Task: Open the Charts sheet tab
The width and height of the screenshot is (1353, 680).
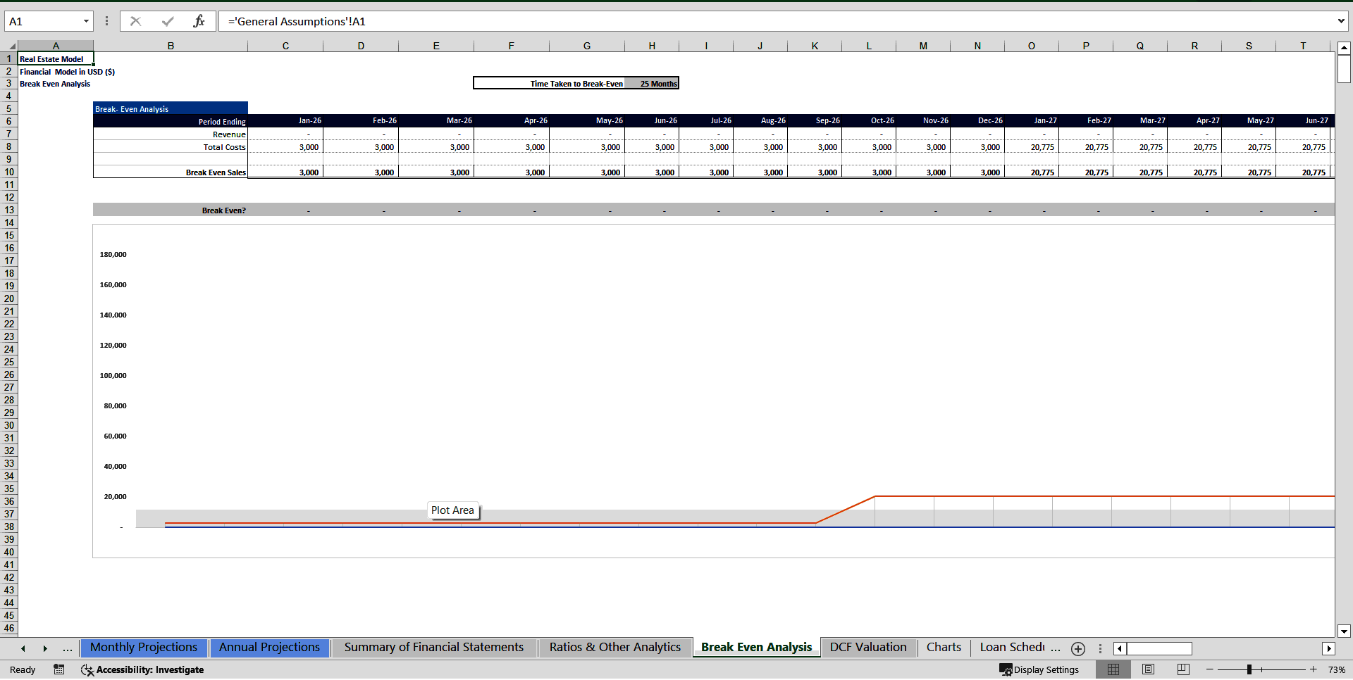Action: [944, 648]
